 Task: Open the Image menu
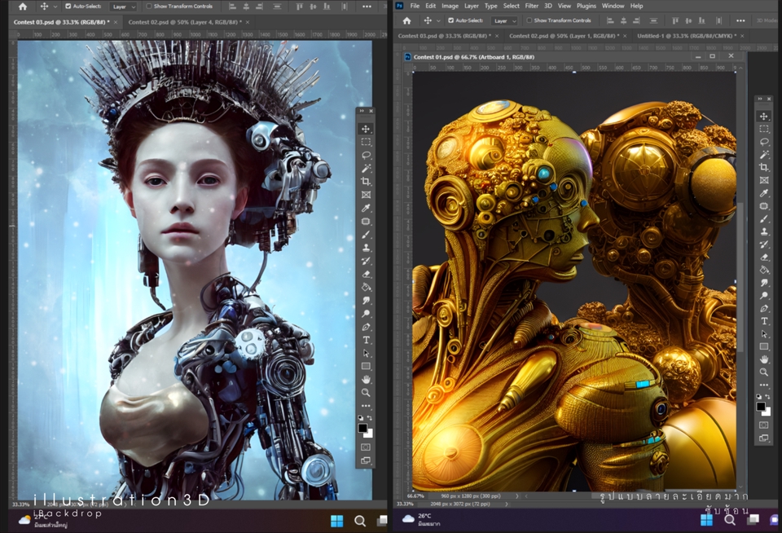[450, 6]
